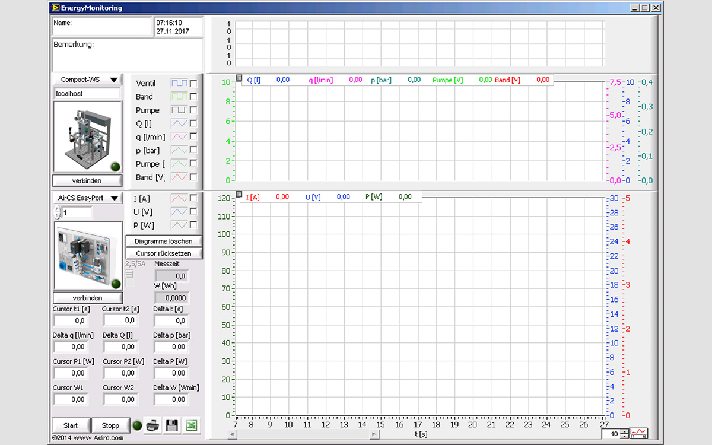
Task: Export data using the Excel icon
Action: click(x=192, y=425)
